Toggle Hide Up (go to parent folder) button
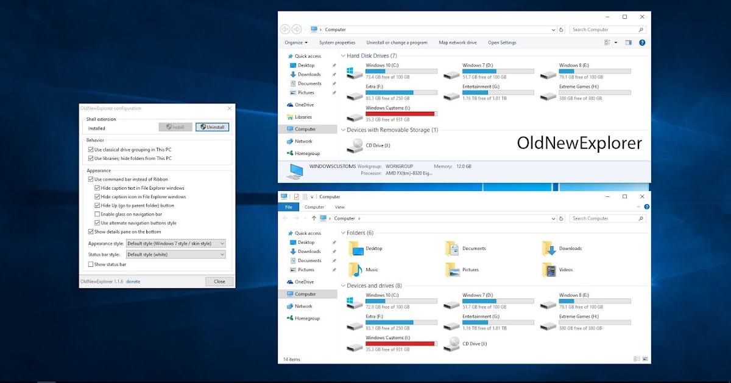 pos(97,205)
